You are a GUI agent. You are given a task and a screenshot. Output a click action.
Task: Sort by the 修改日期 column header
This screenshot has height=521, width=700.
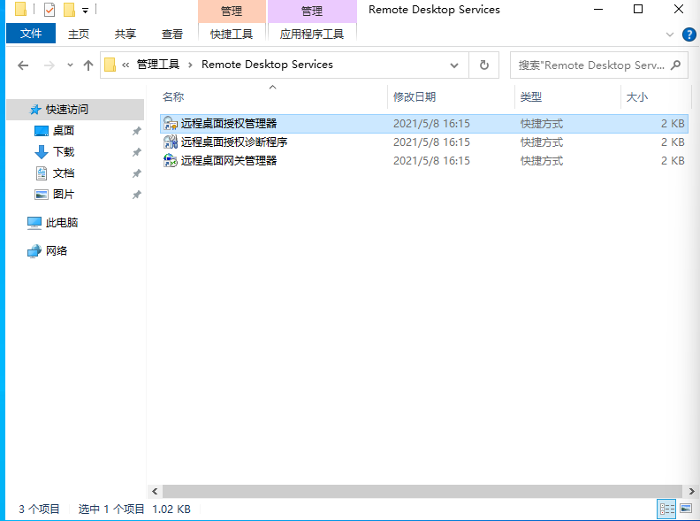(x=415, y=97)
